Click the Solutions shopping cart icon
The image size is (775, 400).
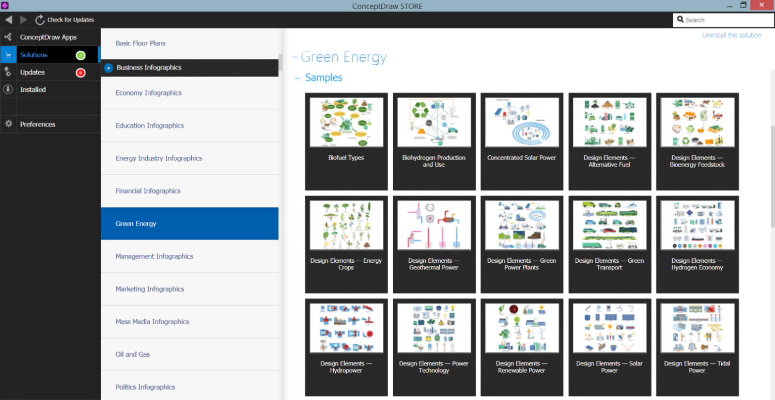click(8, 55)
